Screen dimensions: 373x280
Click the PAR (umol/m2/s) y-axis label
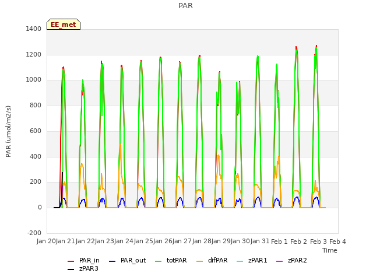click(8, 131)
